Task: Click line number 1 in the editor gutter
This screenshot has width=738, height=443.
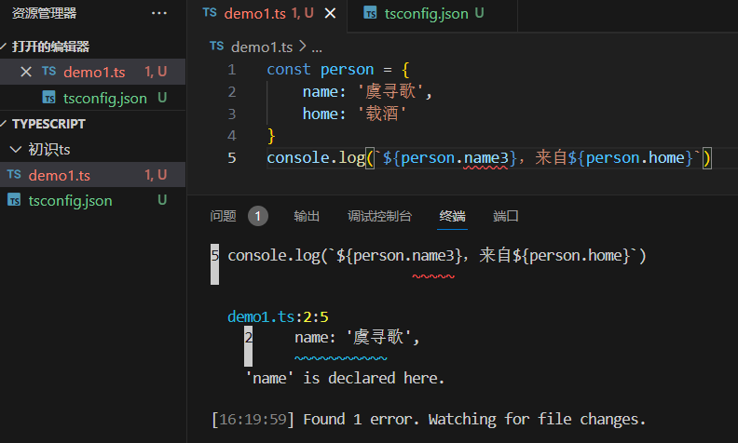Action: point(232,70)
